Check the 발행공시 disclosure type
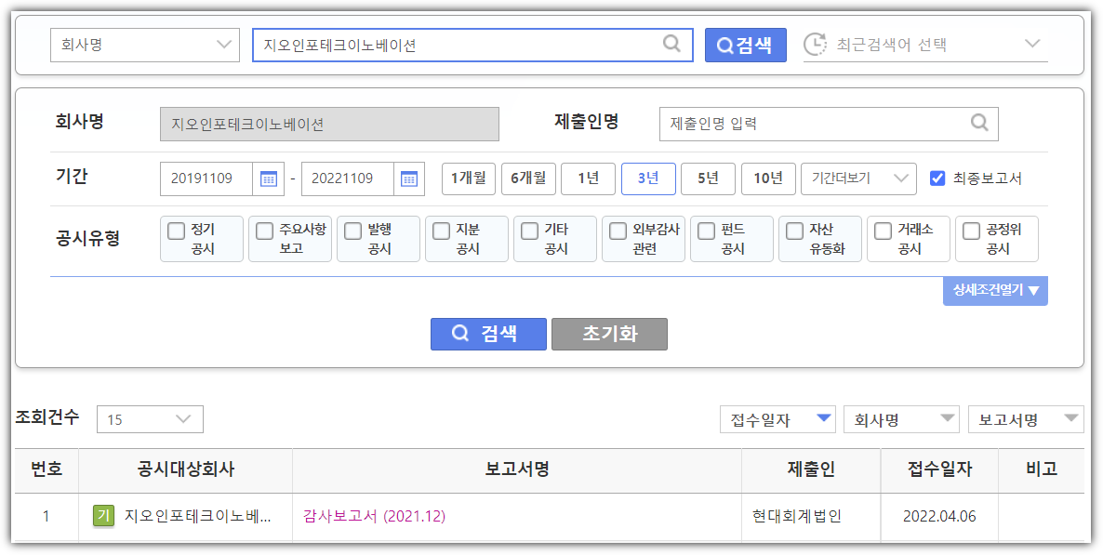The height and width of the screenshot is (555, 1103). (x=353, y=230)
